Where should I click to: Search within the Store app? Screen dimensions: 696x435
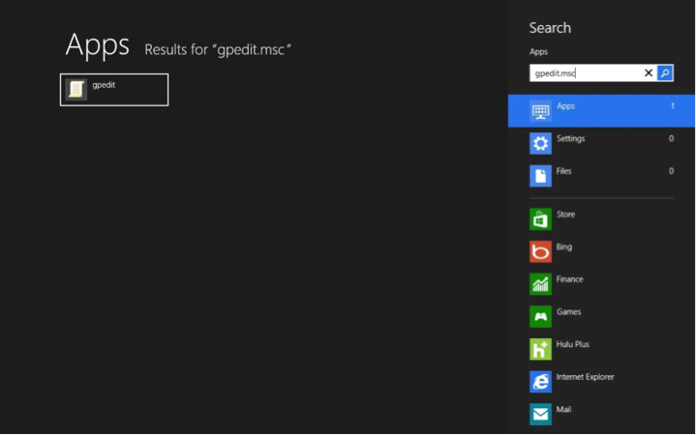(601, 219)
